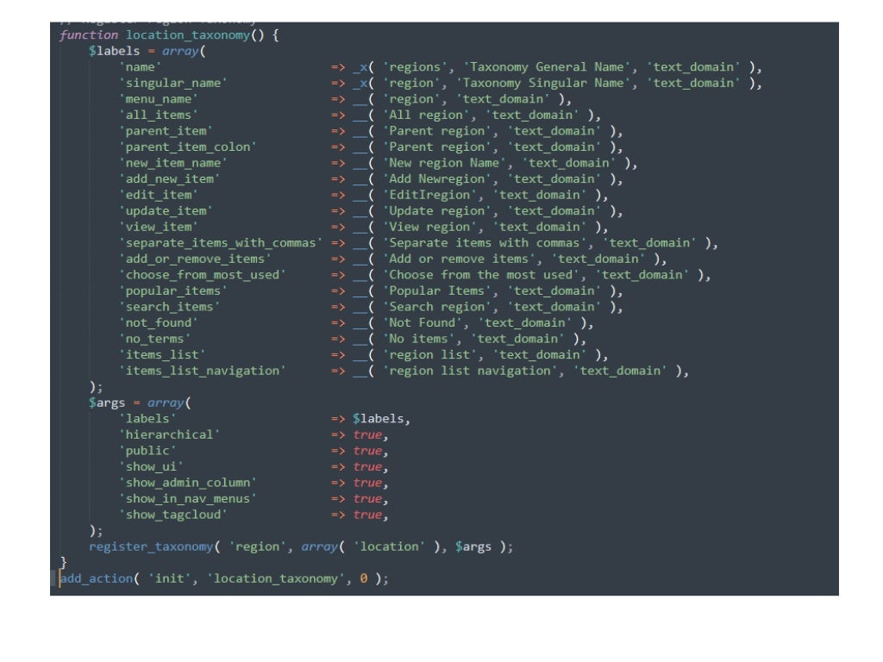Click the 'View region' string

pos(430,227)
